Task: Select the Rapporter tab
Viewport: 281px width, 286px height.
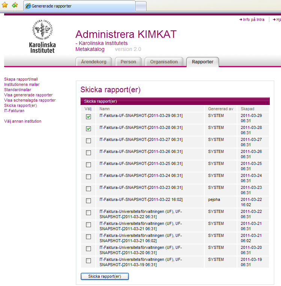Action: point(202,62)
